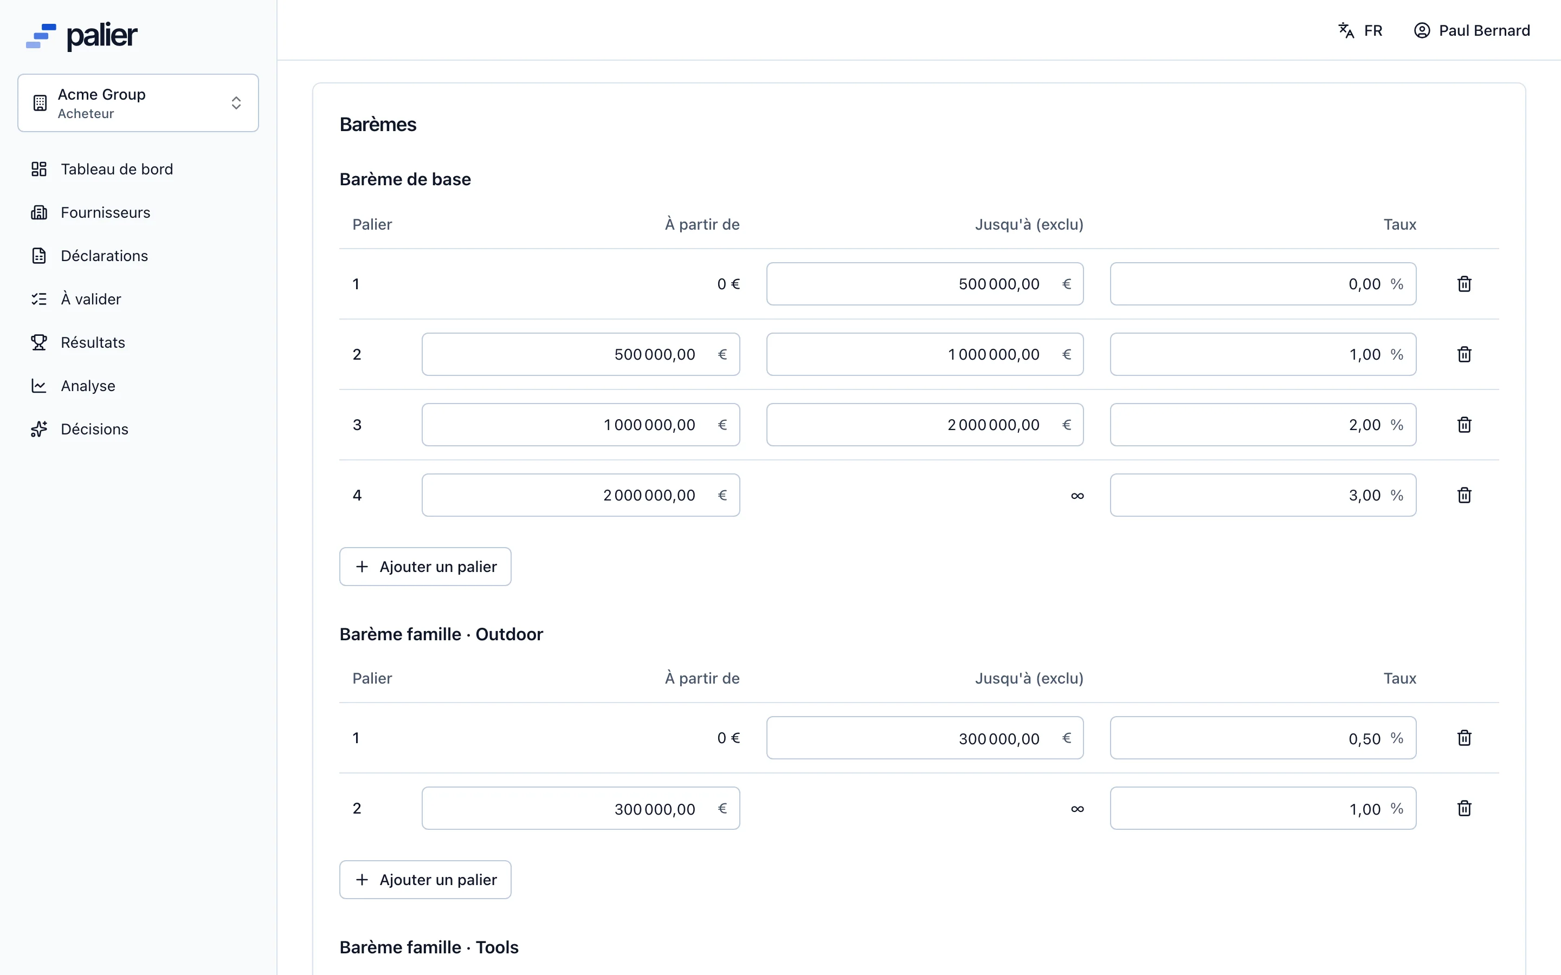This screenshot has width=1561, height=975.
Task: Click the user avatar icon
Action: point(1422,30)
